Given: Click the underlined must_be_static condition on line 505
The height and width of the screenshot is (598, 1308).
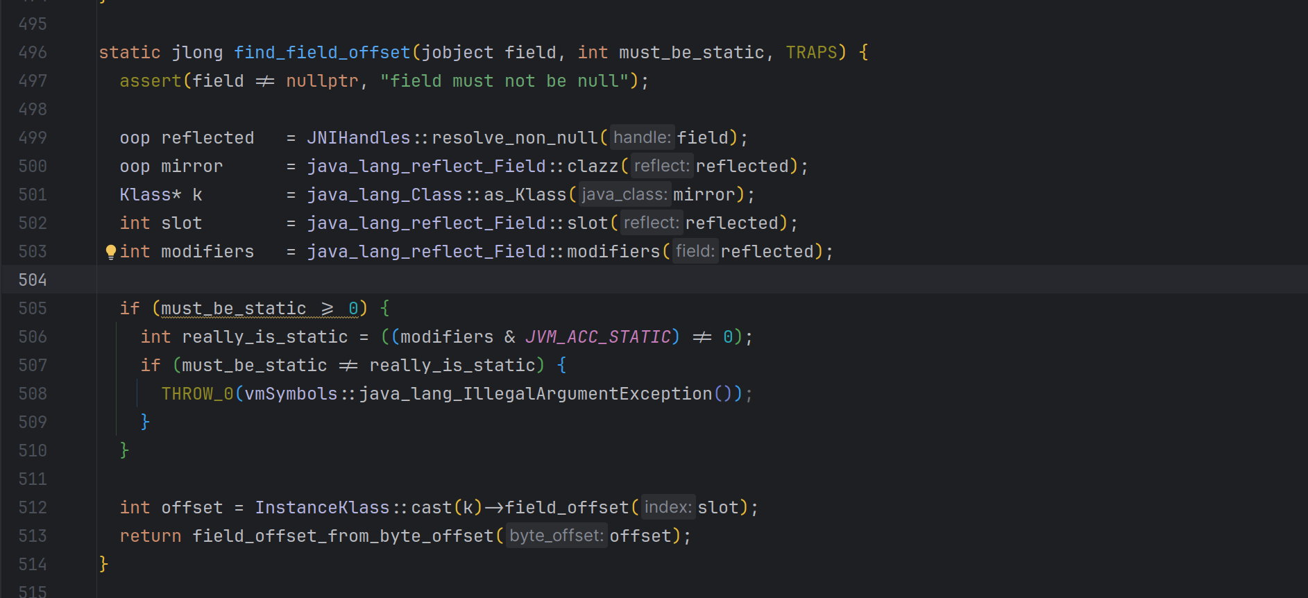Looking at the screenshot, I should click(x=260, y=309).
